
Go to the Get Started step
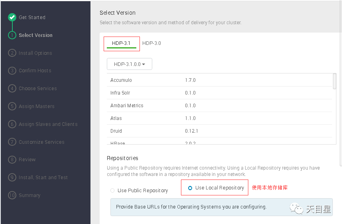point(32,17)
